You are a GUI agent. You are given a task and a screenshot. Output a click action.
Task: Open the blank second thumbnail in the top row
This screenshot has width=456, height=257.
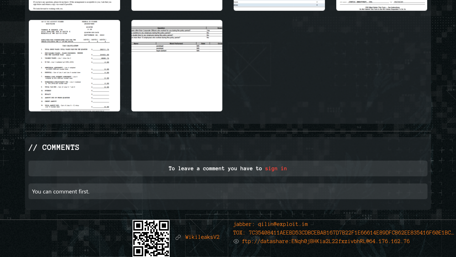(177, 5)
